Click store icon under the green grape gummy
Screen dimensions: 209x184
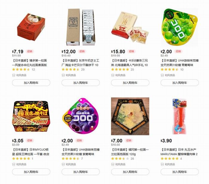click(162, 75)
